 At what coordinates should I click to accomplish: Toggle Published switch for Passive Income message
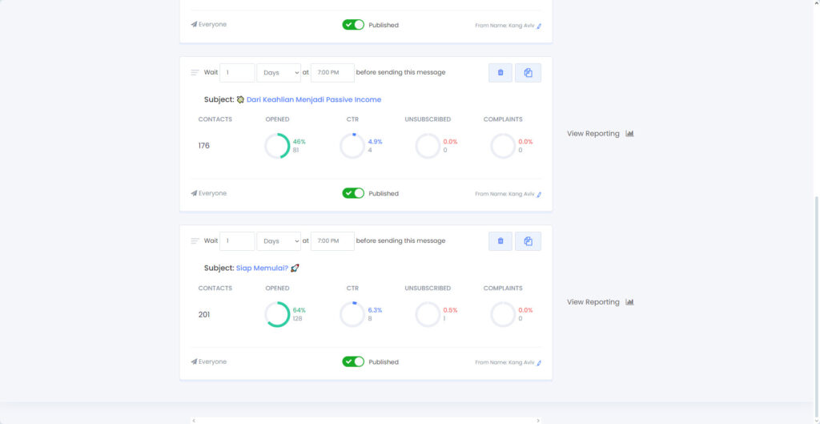(353, 193)
